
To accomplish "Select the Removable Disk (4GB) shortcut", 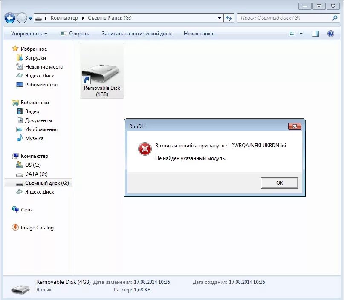I will (x=102, y=71).
